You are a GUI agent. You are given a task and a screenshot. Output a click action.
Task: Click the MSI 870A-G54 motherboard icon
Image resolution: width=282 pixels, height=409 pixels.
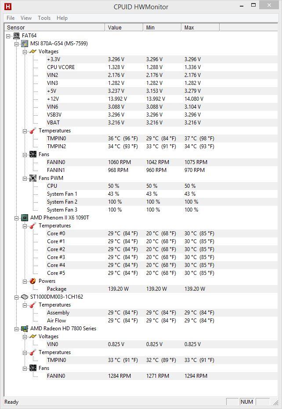(25, 43)
